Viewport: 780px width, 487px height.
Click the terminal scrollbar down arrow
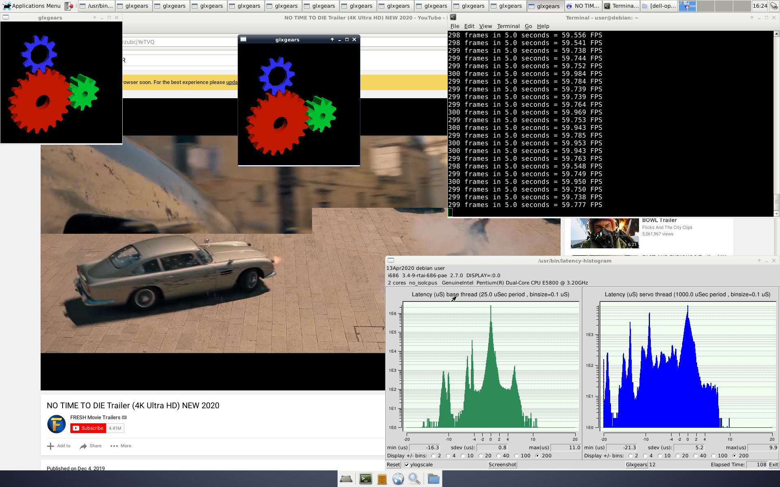776,214
